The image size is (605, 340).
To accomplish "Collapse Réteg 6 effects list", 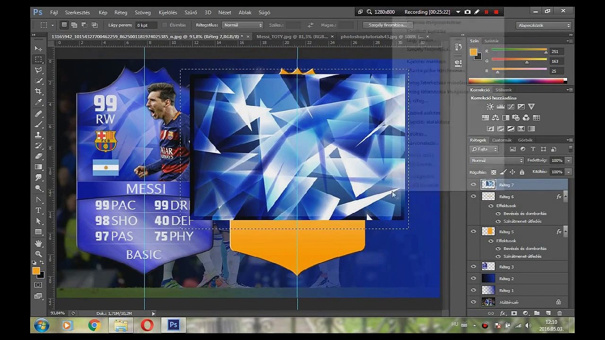I will point(565,196).
